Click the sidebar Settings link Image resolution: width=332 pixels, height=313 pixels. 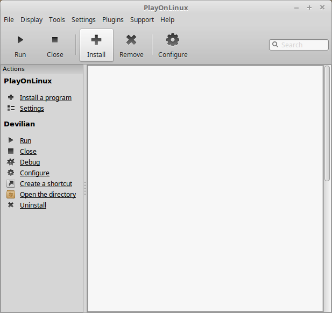(32, 109)
